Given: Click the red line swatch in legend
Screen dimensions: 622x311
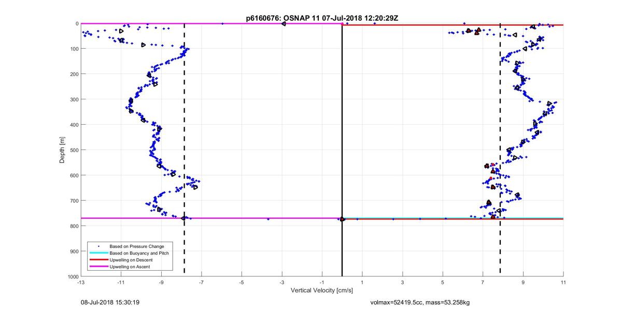Looking at the screenshot, I should 98,260.
